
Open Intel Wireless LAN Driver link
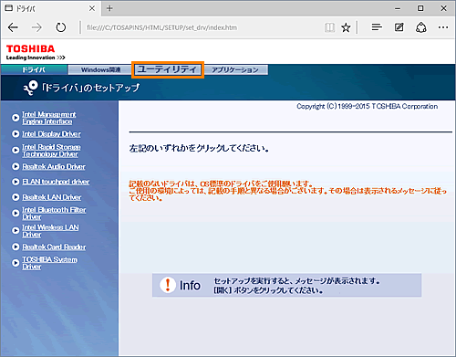[x=50, y=231]
